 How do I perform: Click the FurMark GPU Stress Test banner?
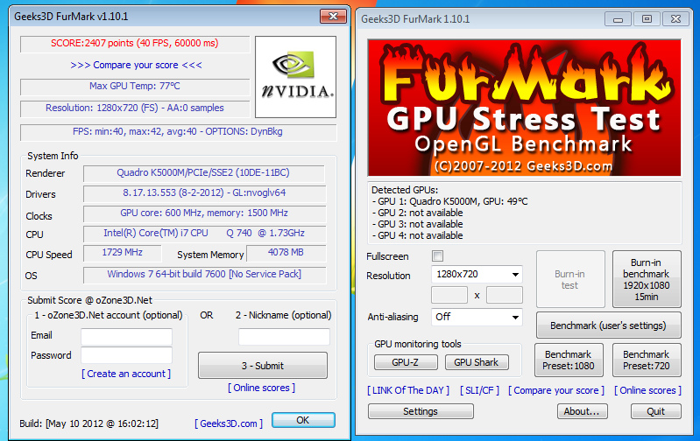[524, 108]
